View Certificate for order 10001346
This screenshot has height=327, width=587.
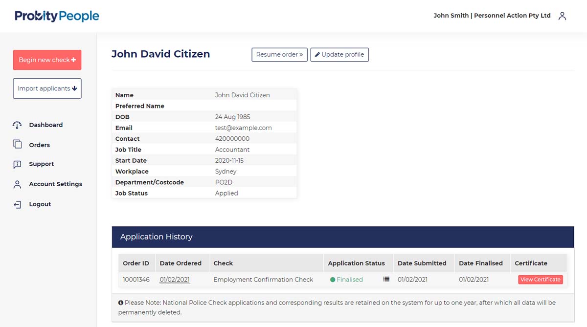click(541, 280)
